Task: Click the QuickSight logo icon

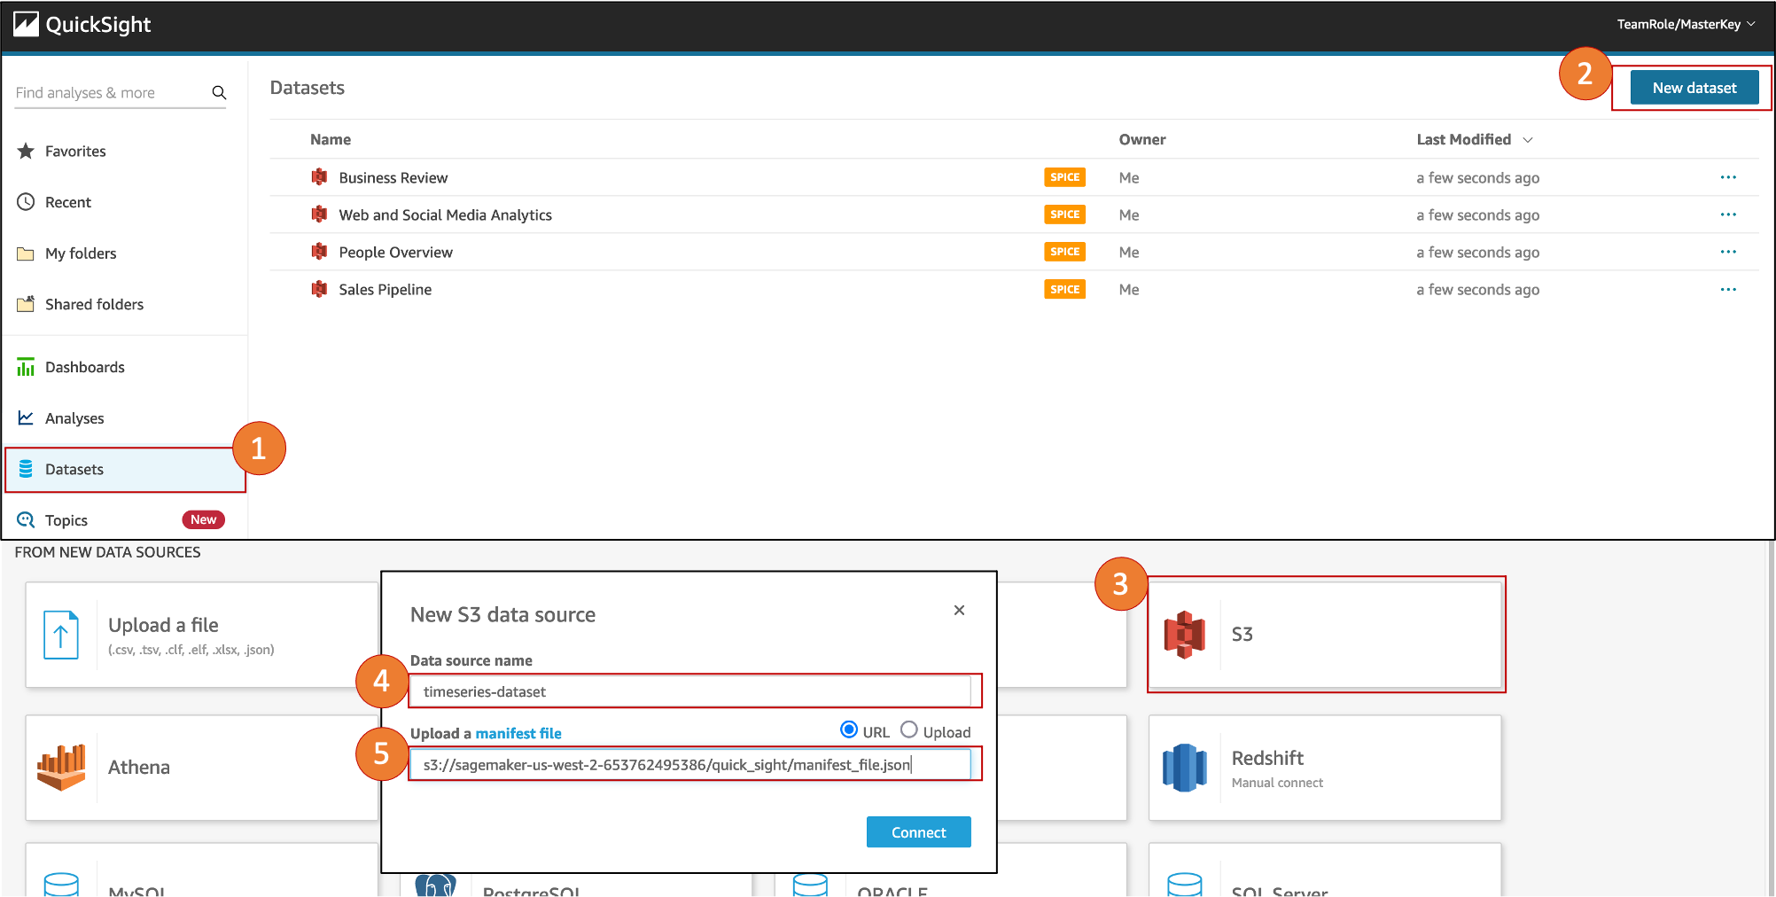Action: [x=26, y=24]
